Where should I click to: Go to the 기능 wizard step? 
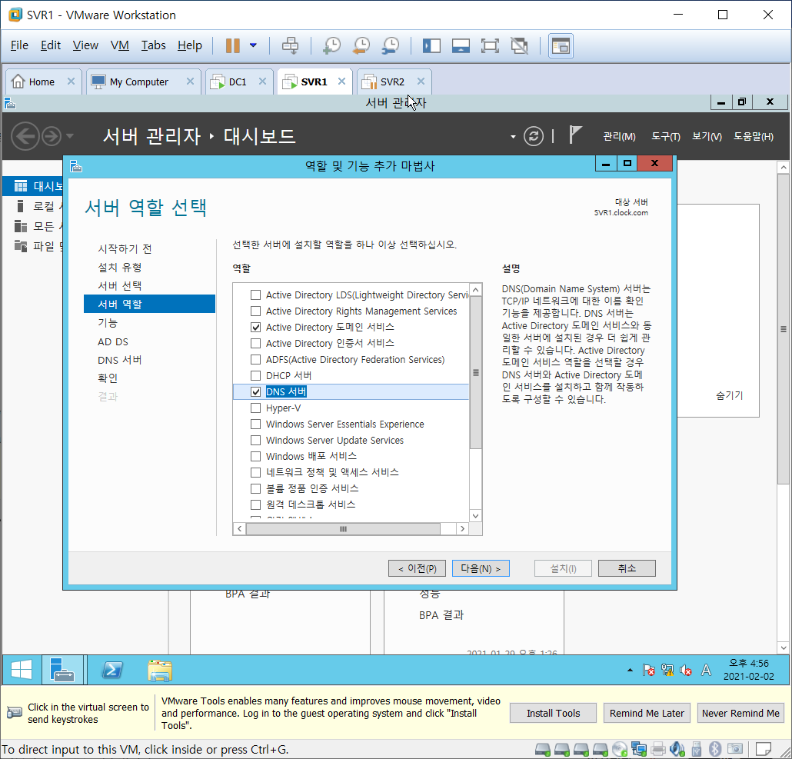pyautogui.click(x=108, y=323)
